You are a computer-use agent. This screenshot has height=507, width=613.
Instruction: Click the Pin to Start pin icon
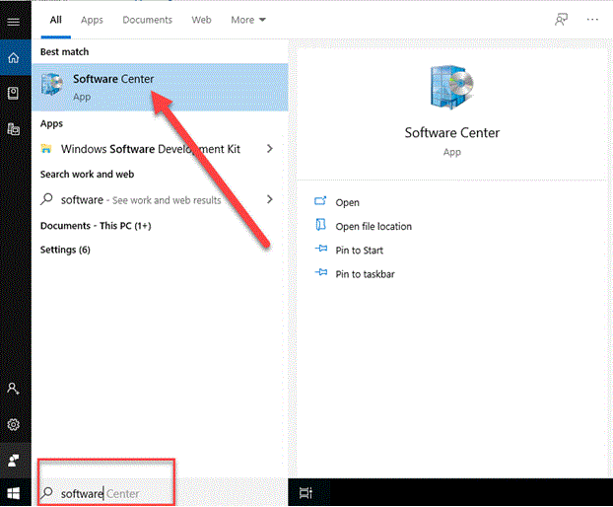tap(321, 249)
